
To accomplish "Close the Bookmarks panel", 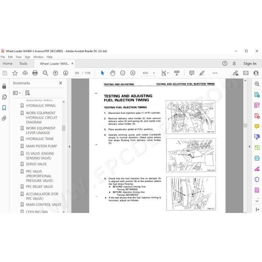I will 61,83.
